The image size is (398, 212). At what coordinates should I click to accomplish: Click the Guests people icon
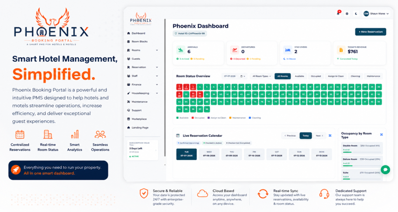pos(128,59)
